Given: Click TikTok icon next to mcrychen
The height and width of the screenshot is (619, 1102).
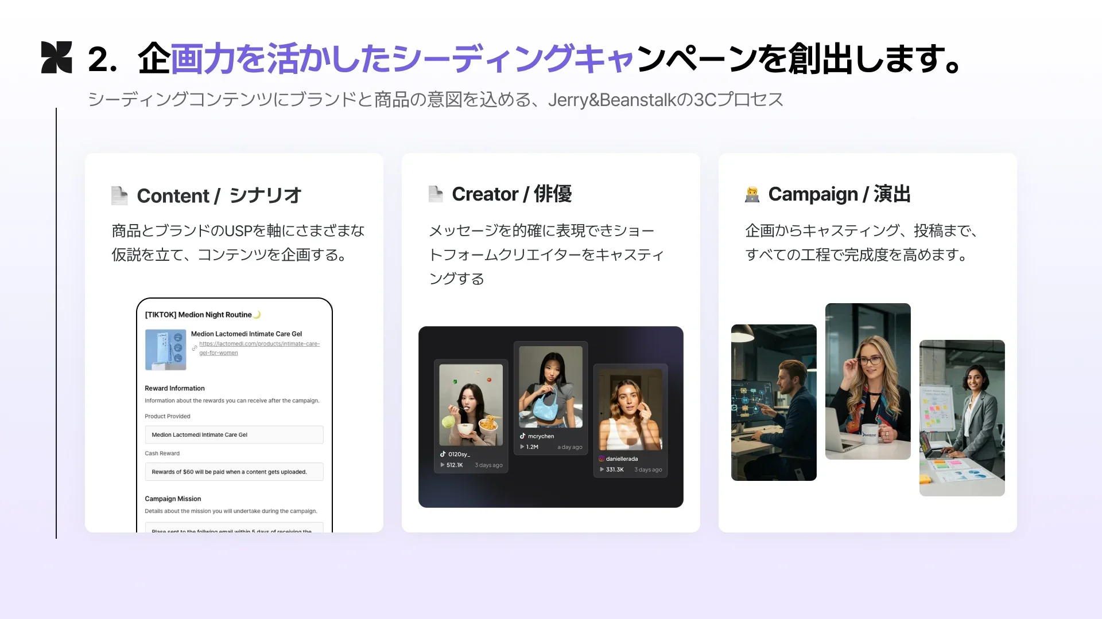Looking at the screenshot, I should click(522, 436).
